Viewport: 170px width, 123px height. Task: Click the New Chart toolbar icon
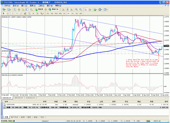[x=3, y=9]
